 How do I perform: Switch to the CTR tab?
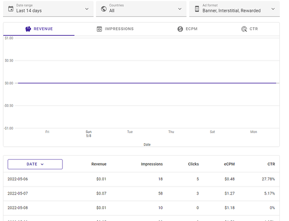250,29
